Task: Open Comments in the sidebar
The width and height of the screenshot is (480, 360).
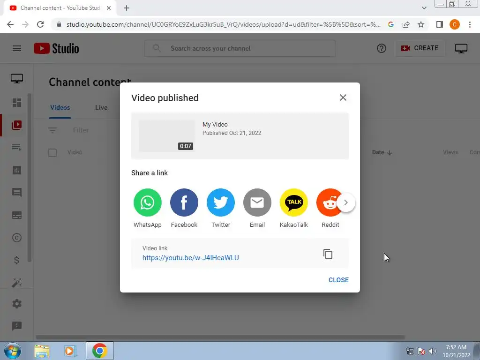Action: point(17,193)
